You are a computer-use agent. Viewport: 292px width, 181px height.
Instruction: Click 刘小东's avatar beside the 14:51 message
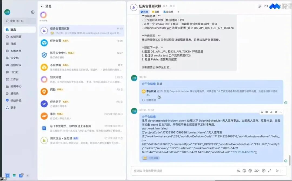pos(134,111)
